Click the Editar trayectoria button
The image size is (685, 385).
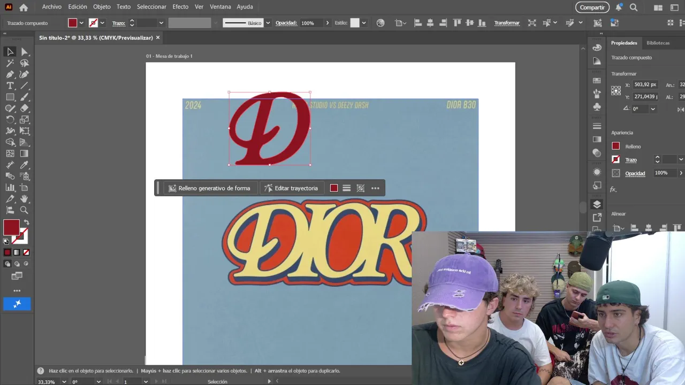(291, 188)
